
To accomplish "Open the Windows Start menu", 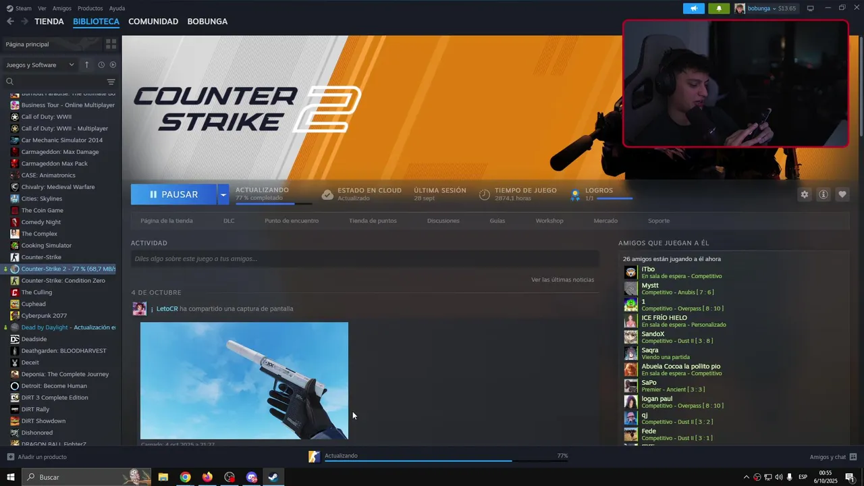I will [11, 477].
